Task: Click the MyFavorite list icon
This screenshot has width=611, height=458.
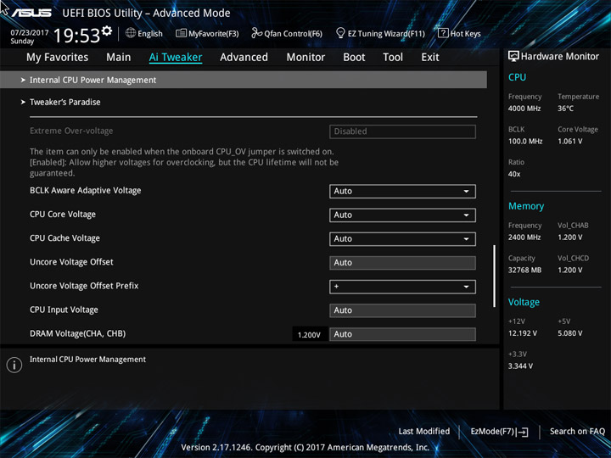Action: (x=181, y=33)
